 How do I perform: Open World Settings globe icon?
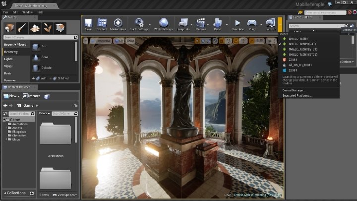click(163, 23)
